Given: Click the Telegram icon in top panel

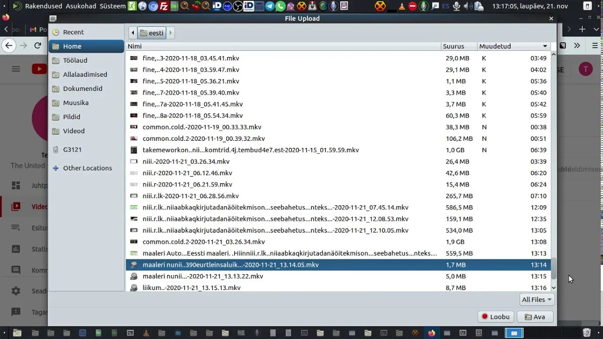Looking at the screenshot, I should point(269,6).
